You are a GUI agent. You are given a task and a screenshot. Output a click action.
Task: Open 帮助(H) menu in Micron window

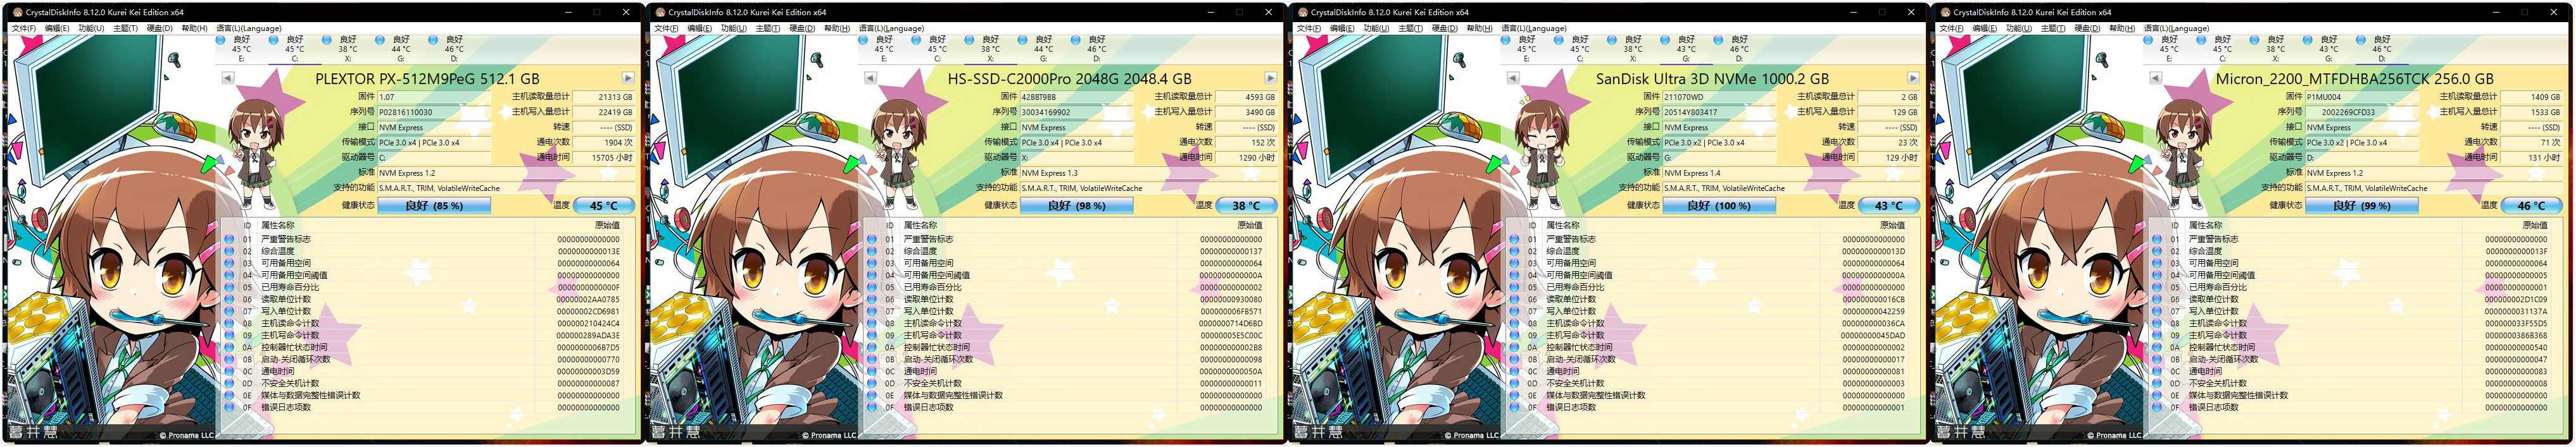click(x=2121, y=28)
